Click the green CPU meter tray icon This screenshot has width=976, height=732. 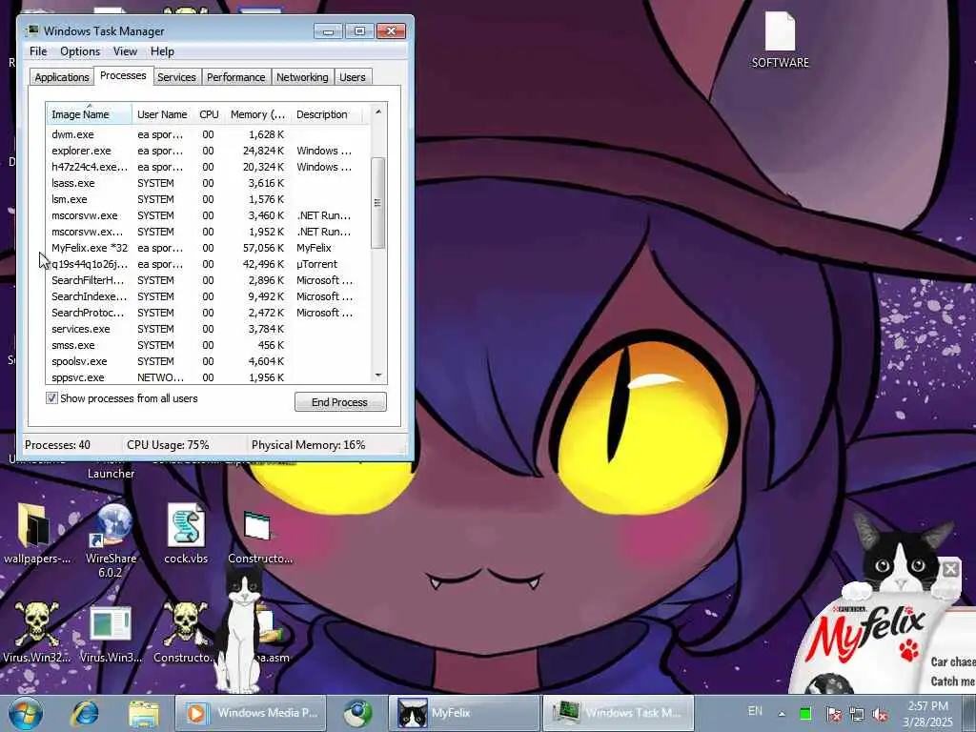805,714
